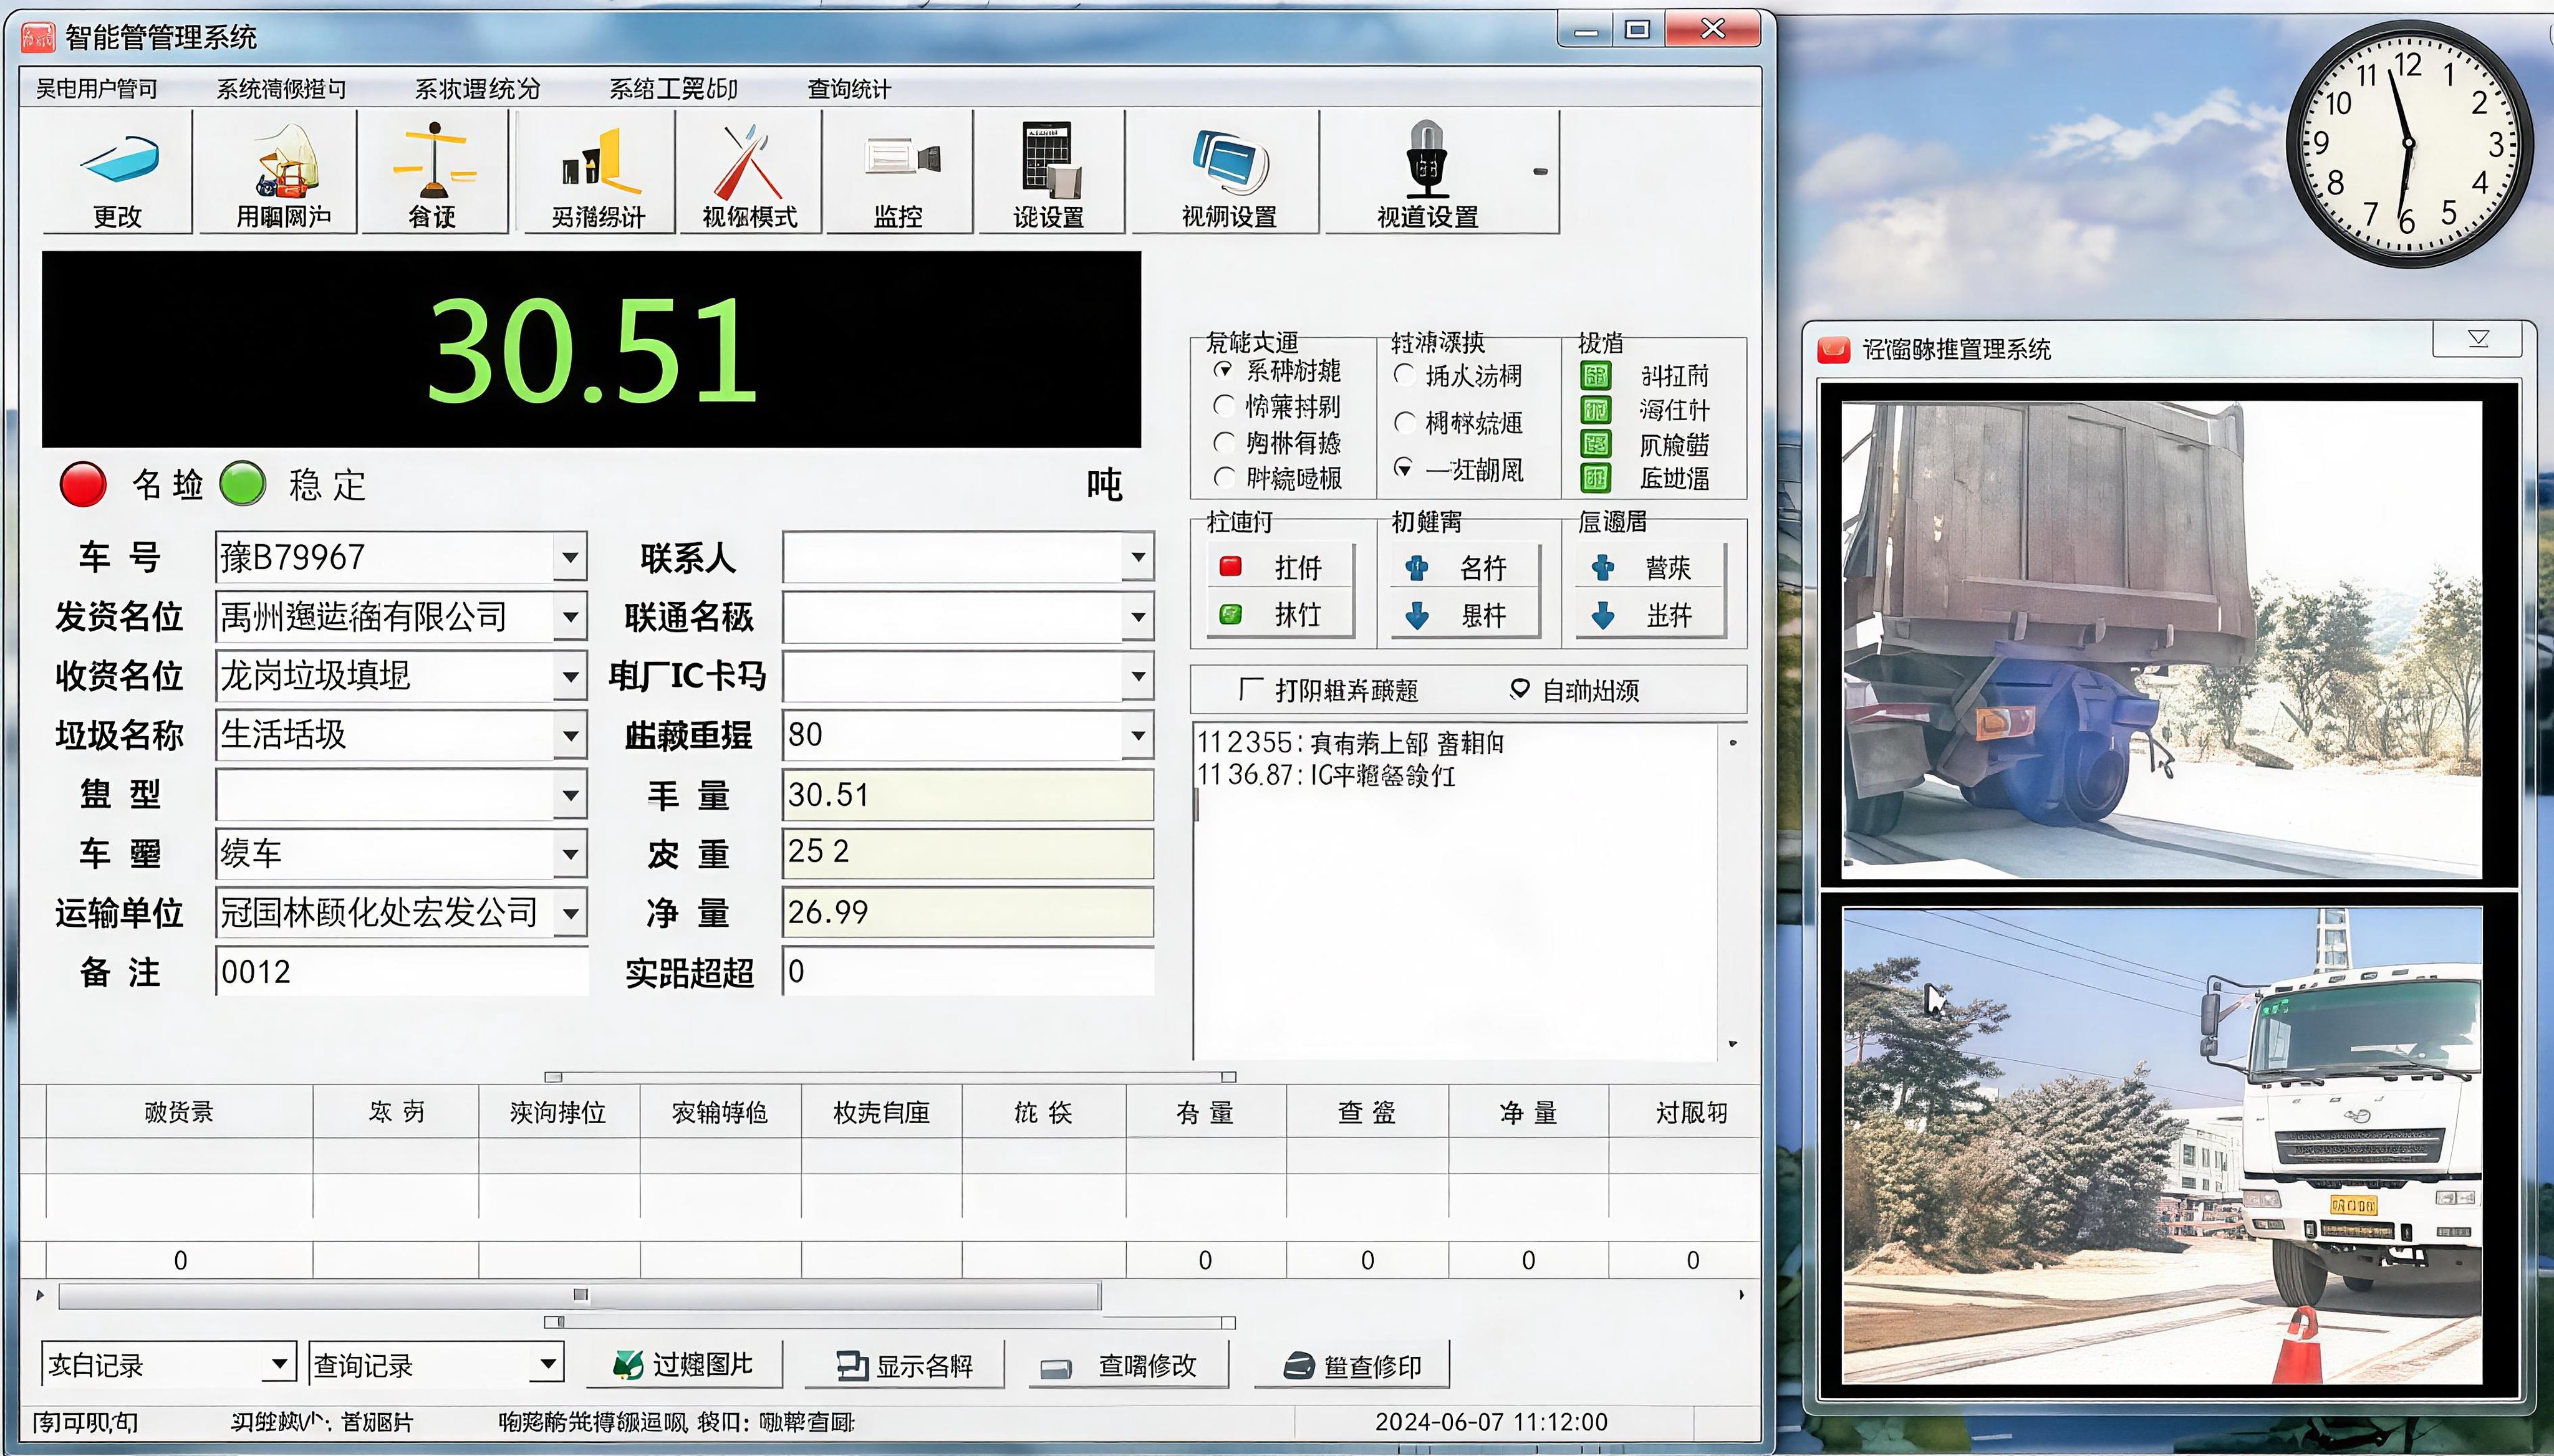Screen dimensions: 2554x1456
Task: Expand the transport company dropdown starting with 冠国林
Action: click(x=571, y=912)
